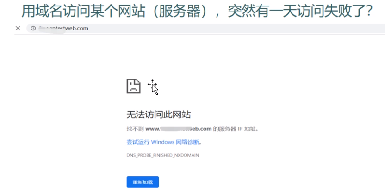
Task: Click 找不到 at start of error message
Action: [132, 129]
